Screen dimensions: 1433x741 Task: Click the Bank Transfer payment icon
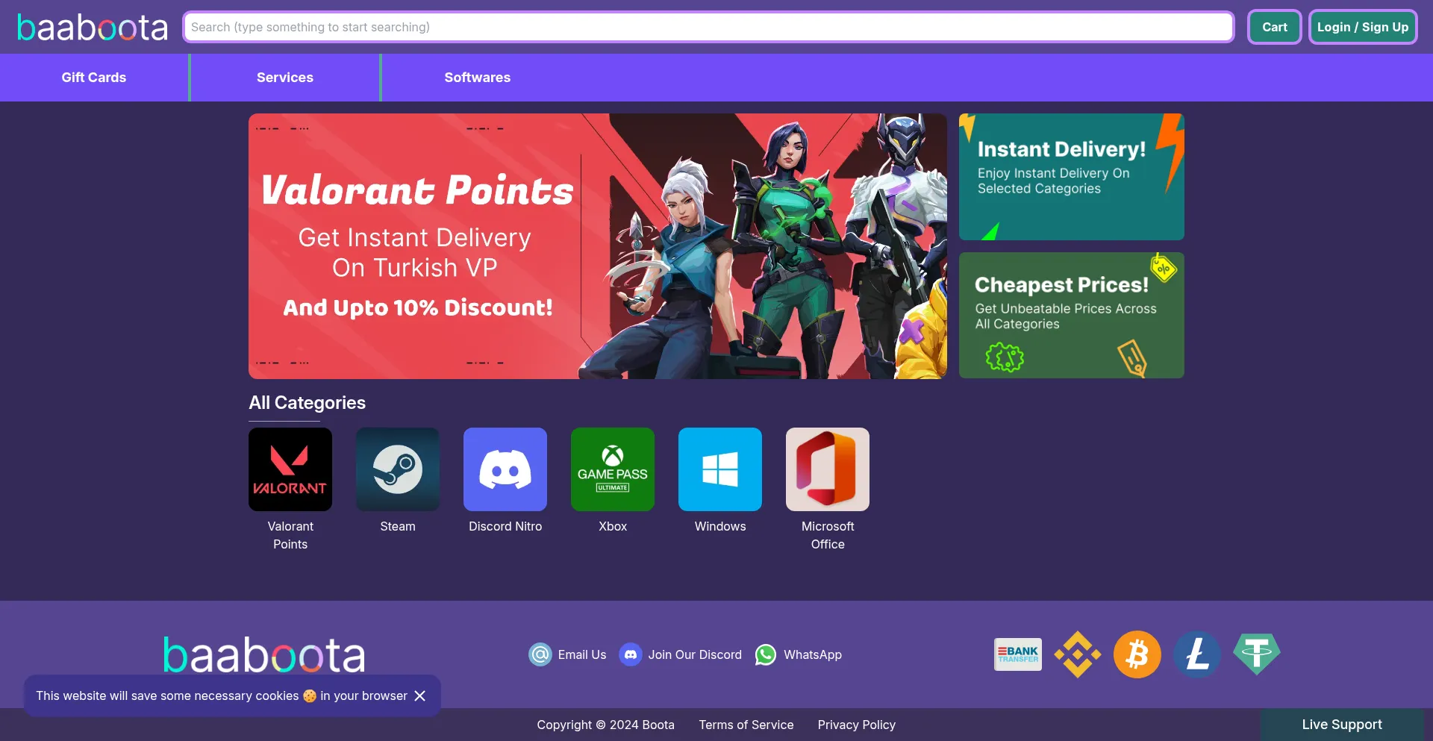click(x=1018, y=654)
